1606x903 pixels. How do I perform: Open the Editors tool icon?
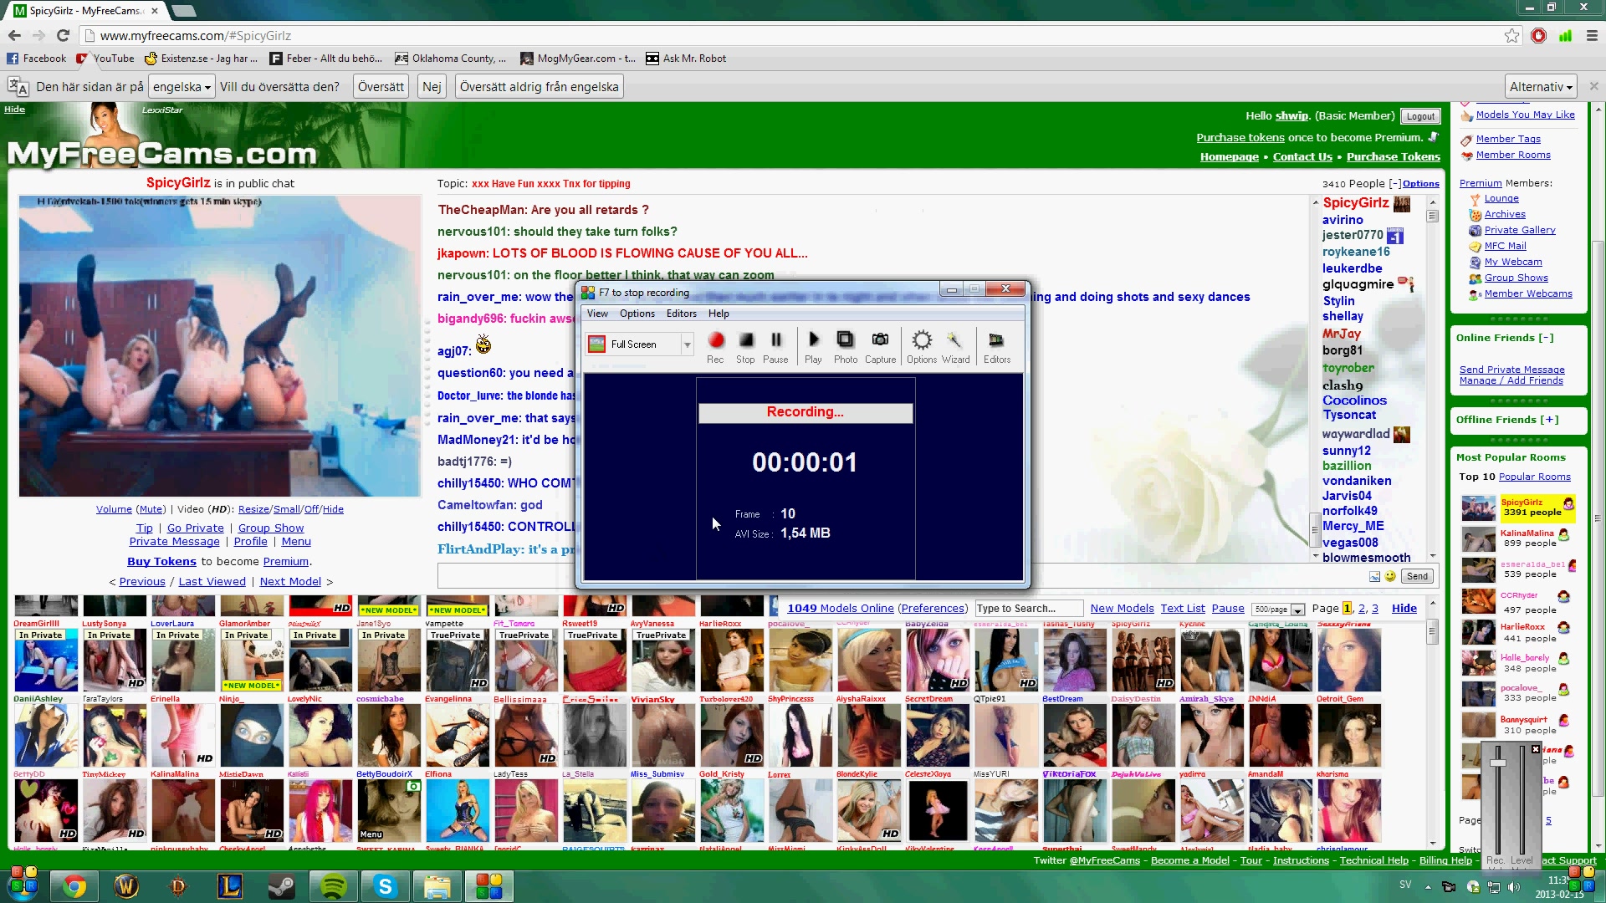tap(996, 342)
